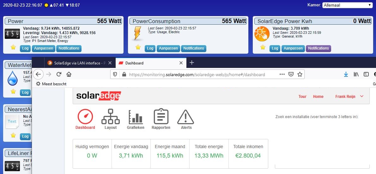
Task: Click the Home link in SolarEdge header
Action: [318, 96]
